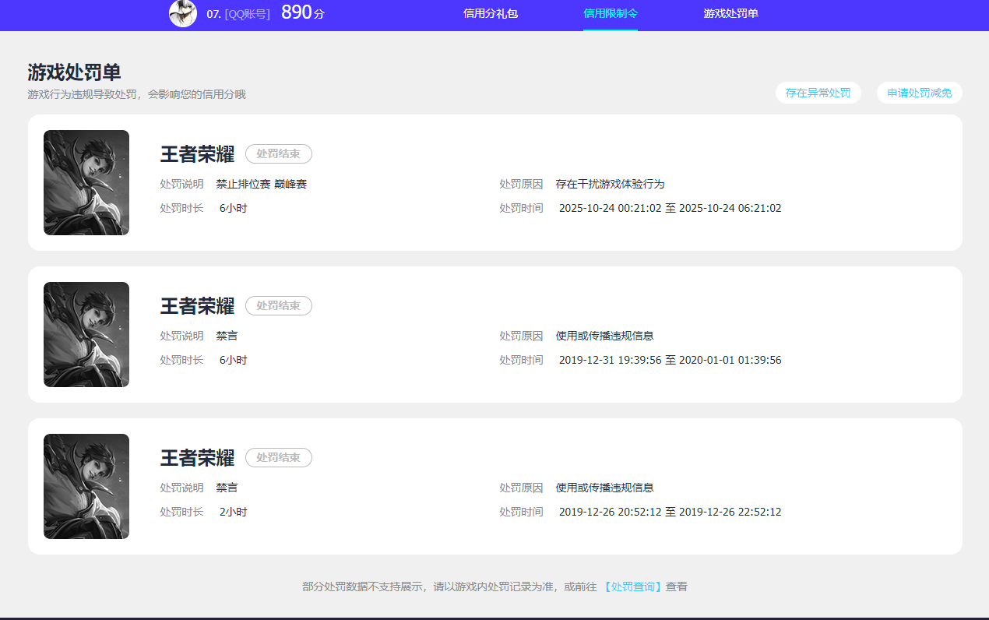Click the 禁言 description on the 2019-12-31 card

227,336
